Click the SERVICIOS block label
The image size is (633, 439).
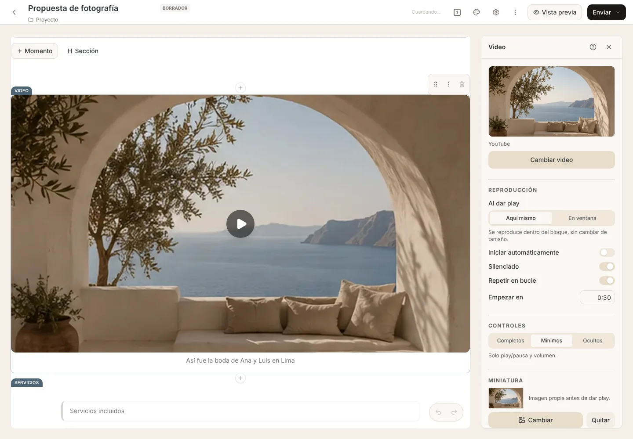click(27, 383)
